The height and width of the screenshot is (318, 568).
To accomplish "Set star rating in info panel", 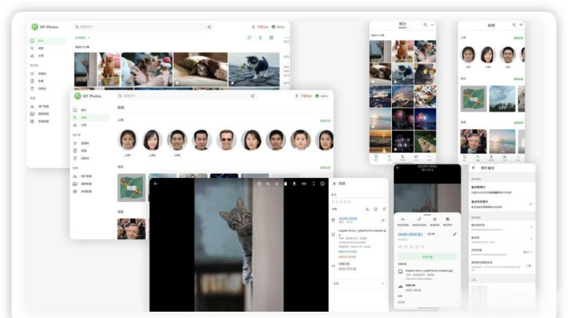I will coord(341,202).
